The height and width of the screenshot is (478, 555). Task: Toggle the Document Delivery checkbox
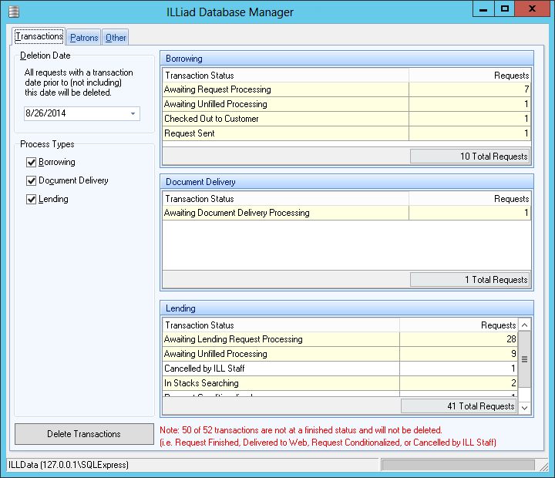(32, 181)
